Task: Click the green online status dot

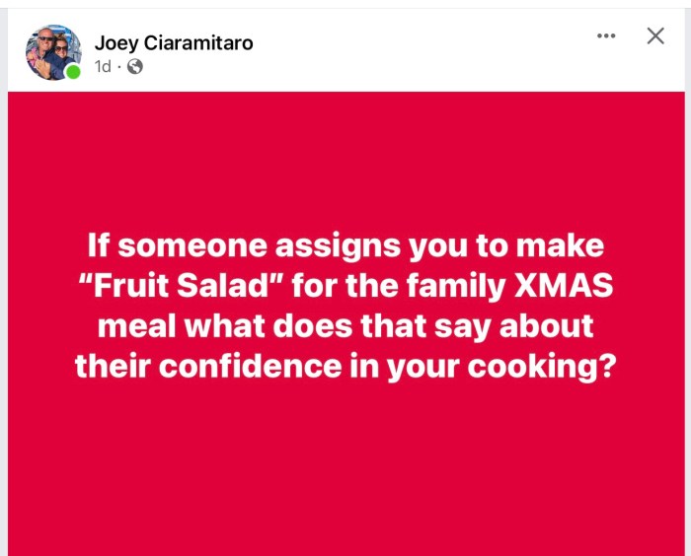Action: pos(73,72)
